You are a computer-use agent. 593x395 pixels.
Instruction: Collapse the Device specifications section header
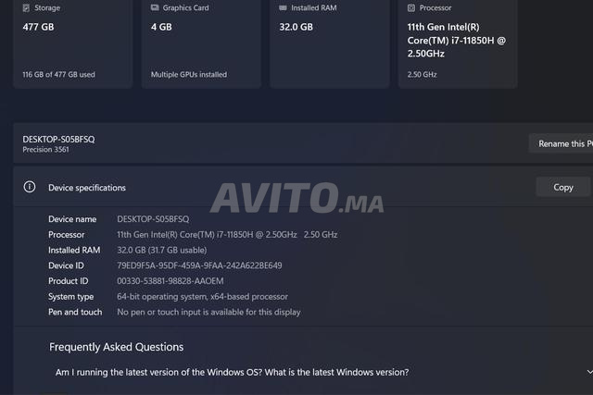click(x=278, y=187)
